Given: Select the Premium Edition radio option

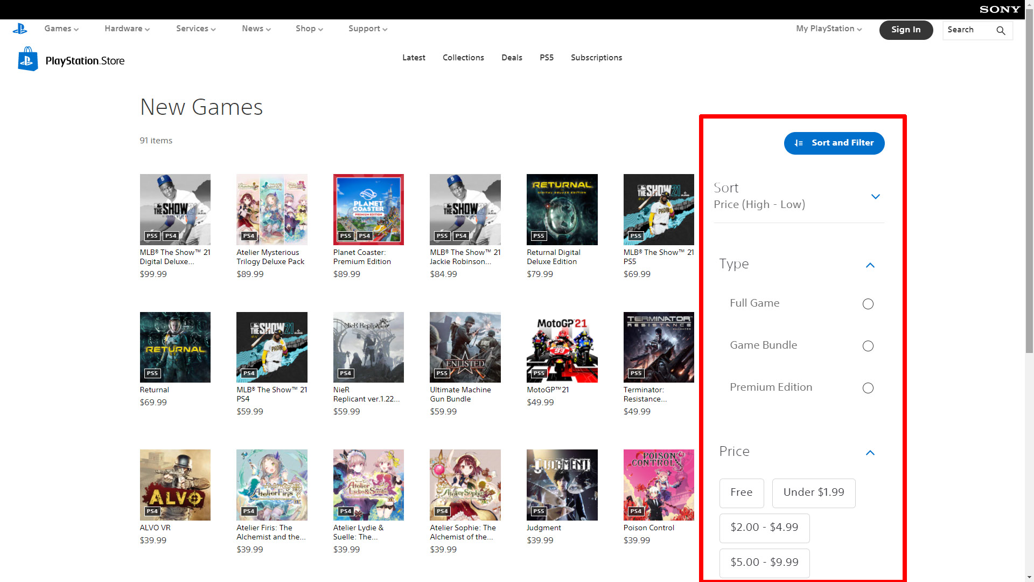Looking at the screenshot, I should [x=868, y=387].
